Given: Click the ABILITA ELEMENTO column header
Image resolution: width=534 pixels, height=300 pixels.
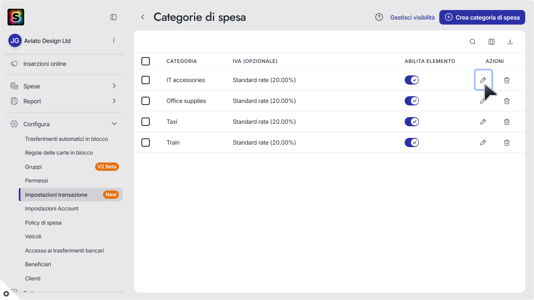Looking at the screenshot, I should (430, 61).
